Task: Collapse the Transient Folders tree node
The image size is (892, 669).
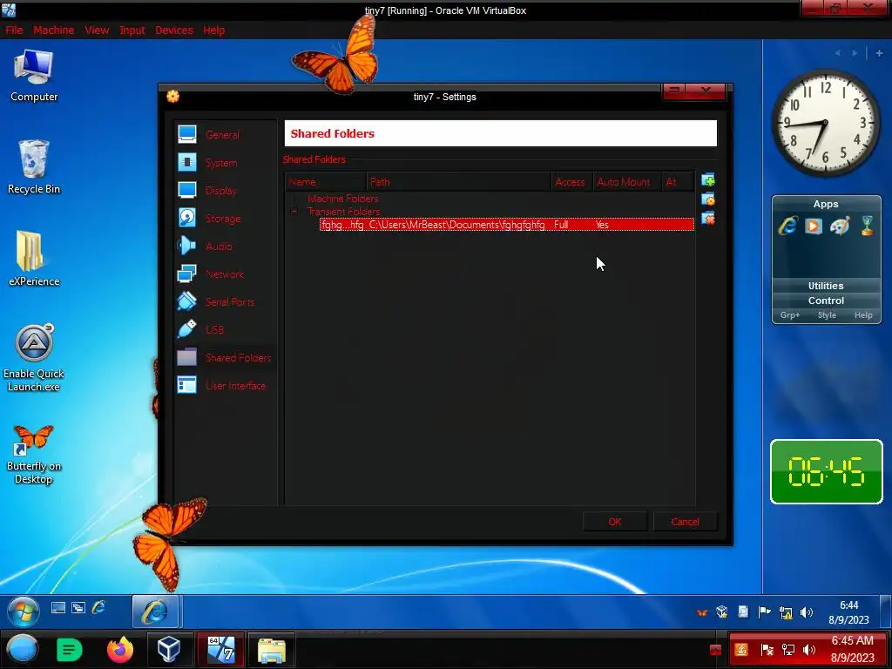Action: (x=294, y=212)
